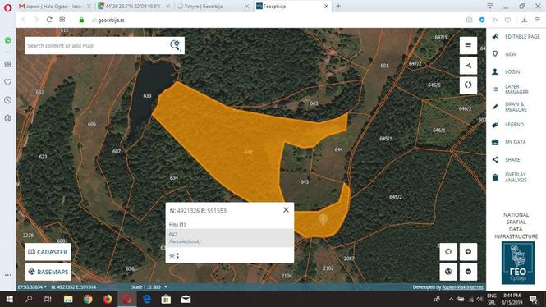This screenshot has width=546, height=307.
Task: Open SHARE in the side panel
Action: point(507,159)
